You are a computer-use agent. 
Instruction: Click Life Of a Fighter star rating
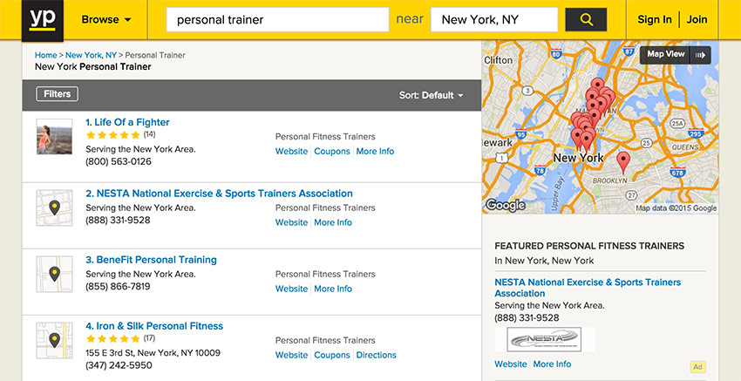[x=113, y=135]
